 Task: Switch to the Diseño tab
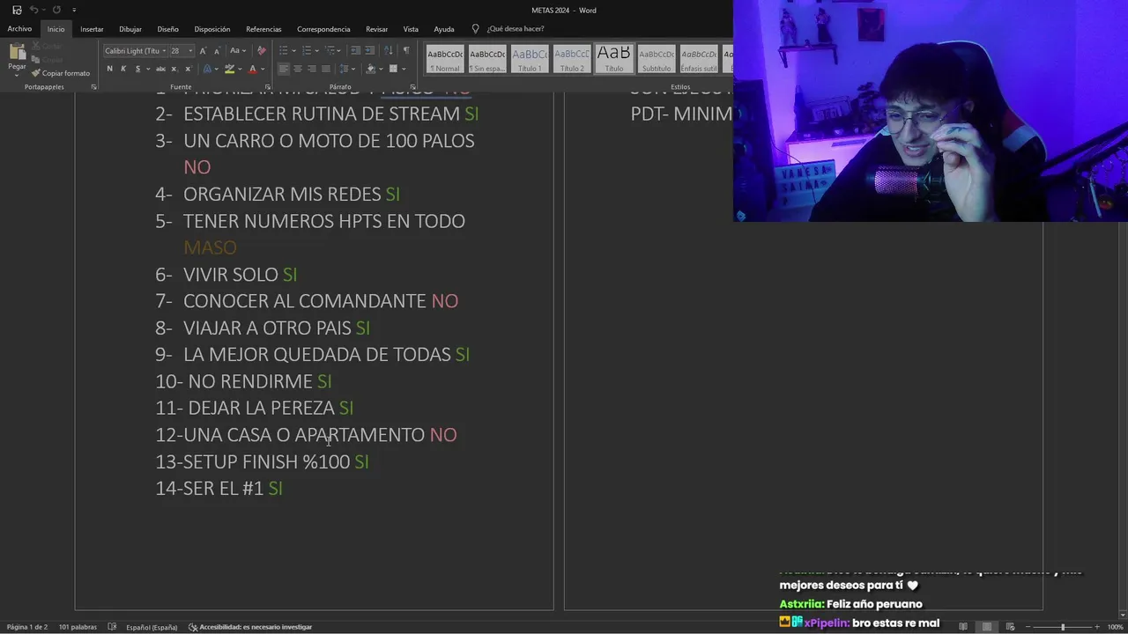coord(167,29)
